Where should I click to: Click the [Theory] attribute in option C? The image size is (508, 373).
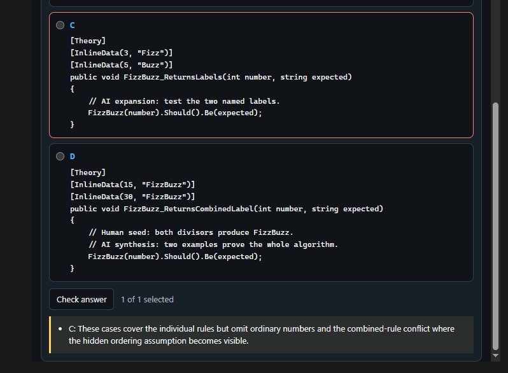pyautogui.click(x=88, y=41)
